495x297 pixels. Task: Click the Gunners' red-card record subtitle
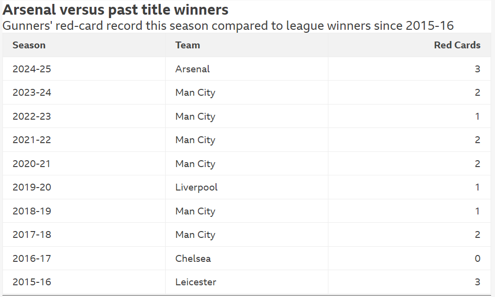click(x=228, y=25)
